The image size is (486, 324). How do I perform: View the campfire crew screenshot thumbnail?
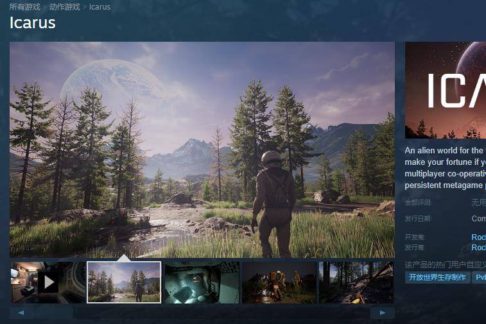[x=279, y=283]
